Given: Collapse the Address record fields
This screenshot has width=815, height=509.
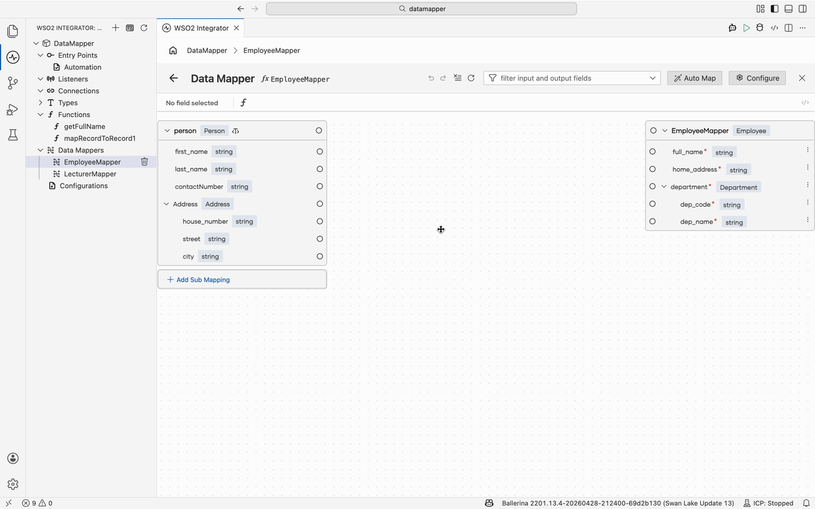Looking at the screenshot, I should pyautogui.click(x=166, y=204).
